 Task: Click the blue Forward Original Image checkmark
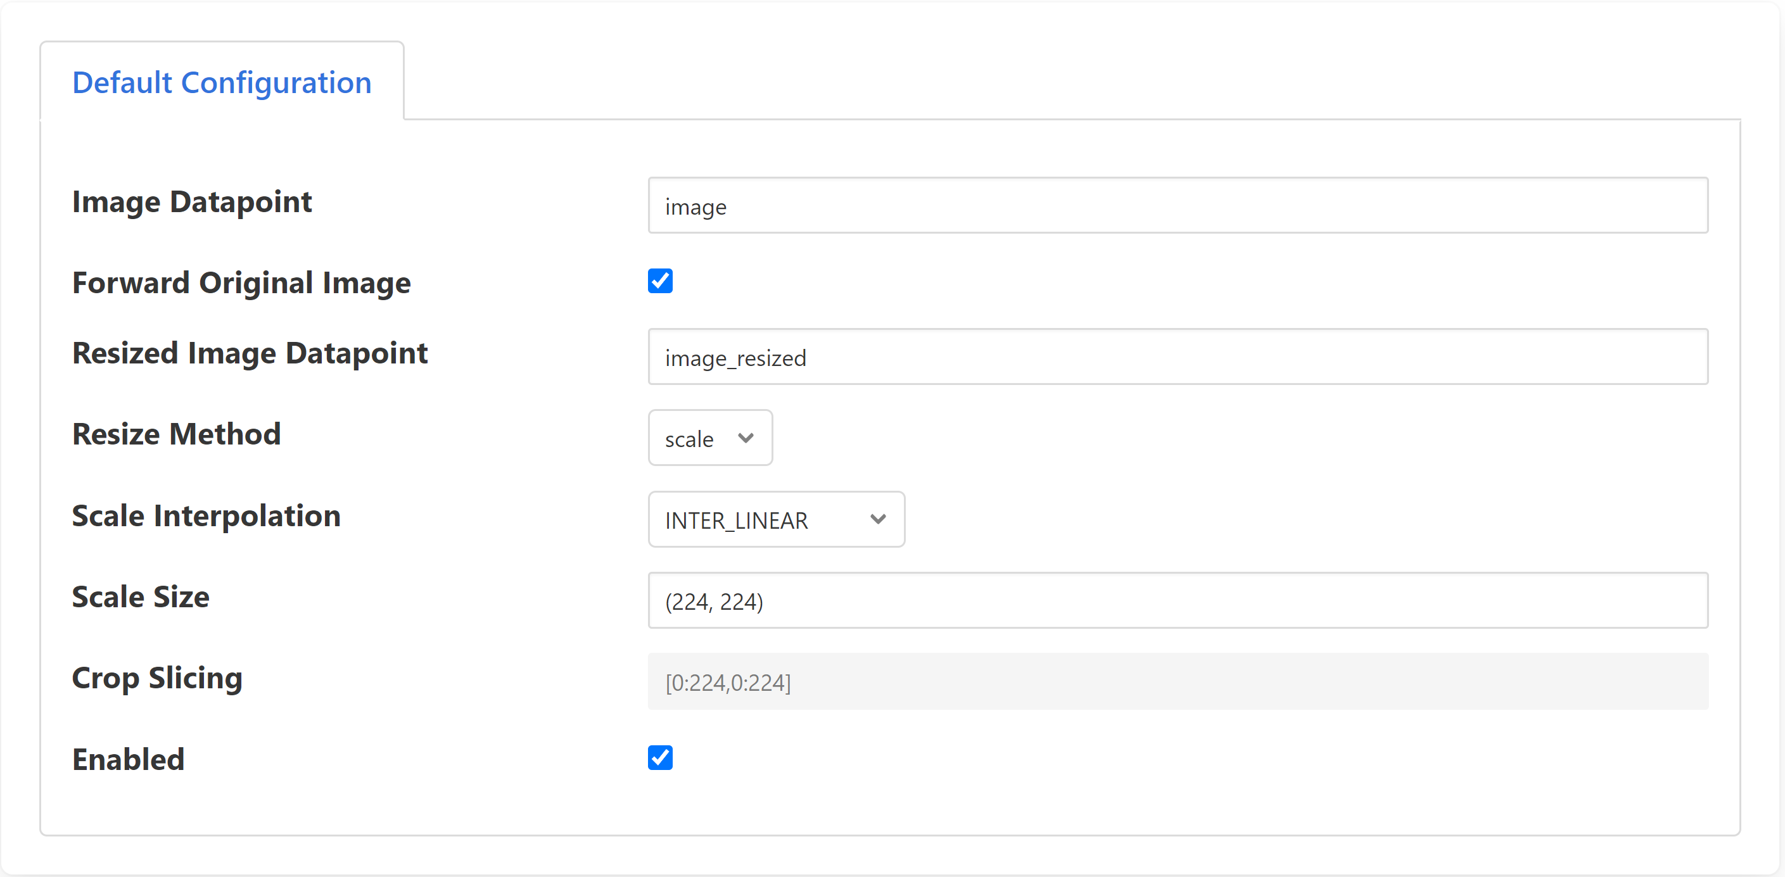click(659, 281)
